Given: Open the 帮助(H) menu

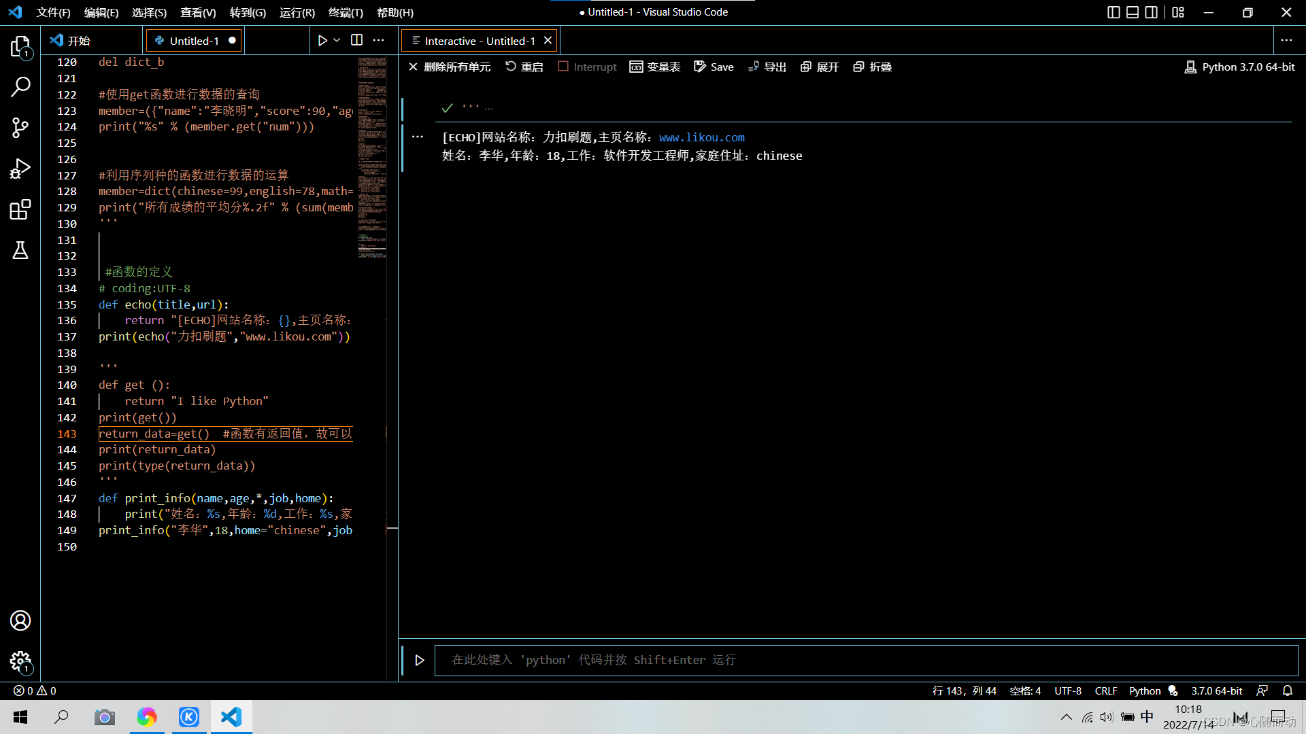Looking at the screenshot, I should (x=395, y=12).
